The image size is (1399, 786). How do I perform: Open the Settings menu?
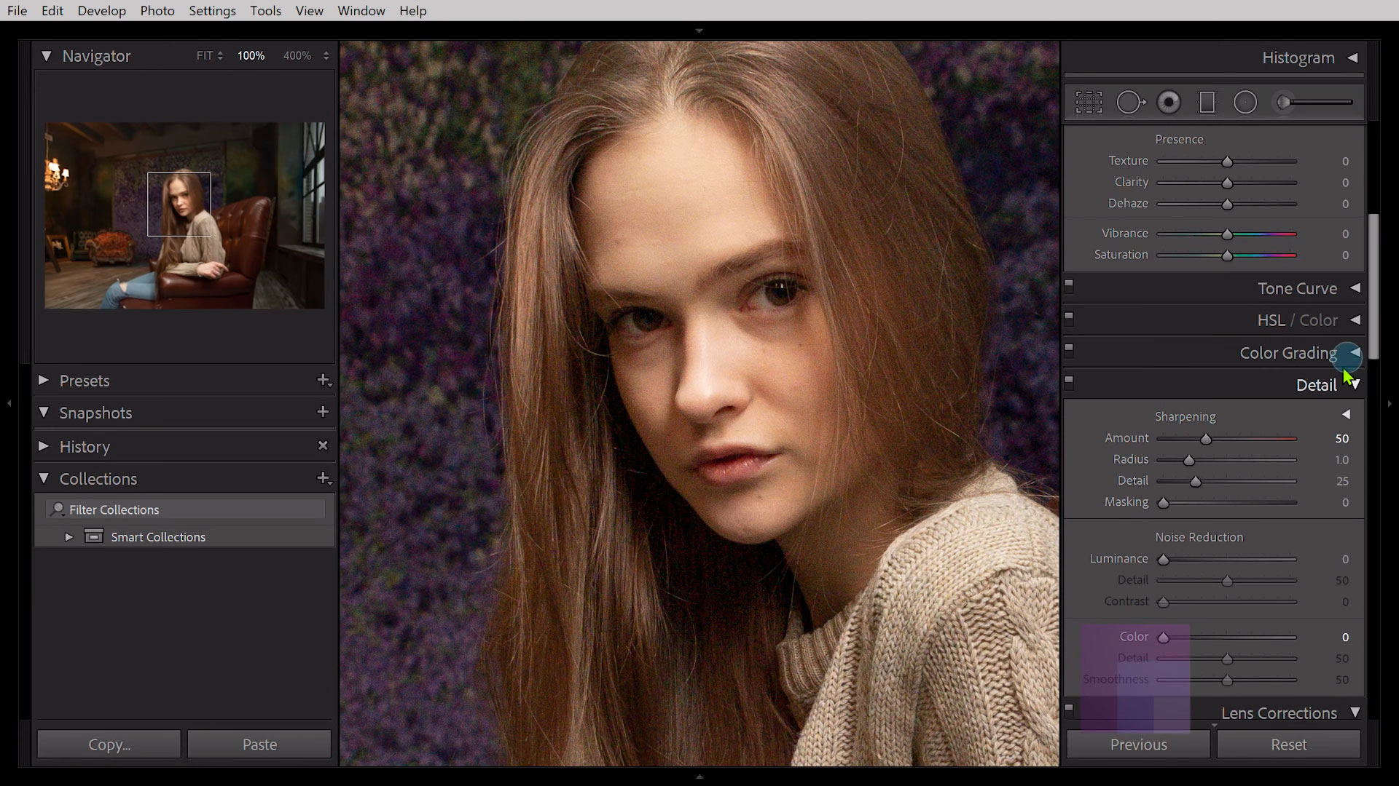coord(212,11)
